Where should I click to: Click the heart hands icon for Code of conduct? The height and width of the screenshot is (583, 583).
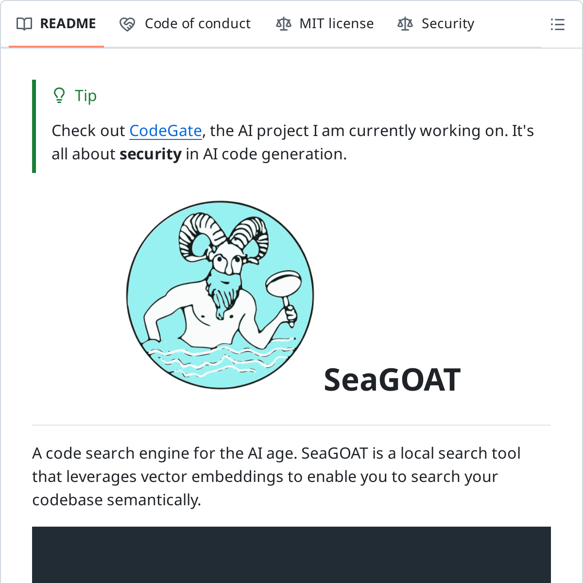tap(127, 23)
